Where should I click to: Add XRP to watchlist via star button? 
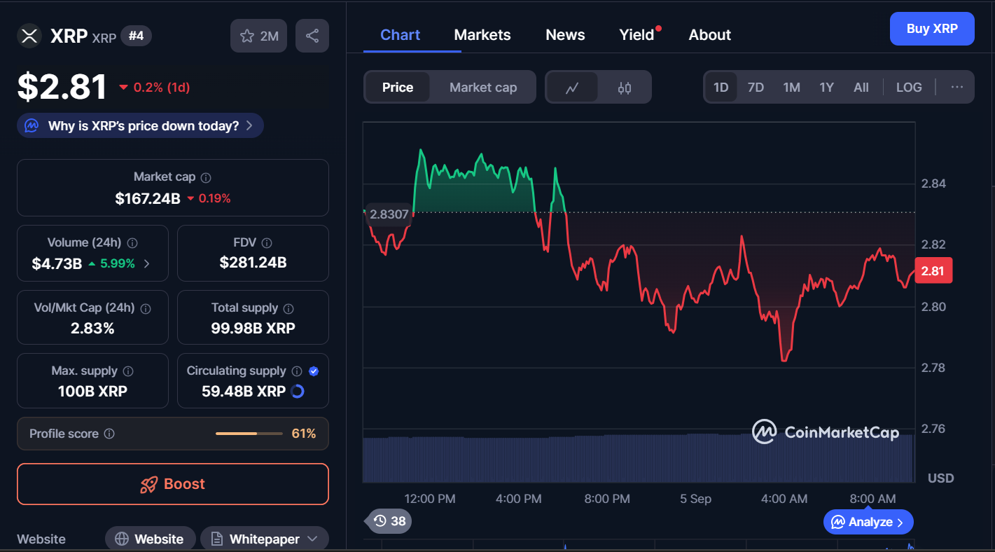point(259,36)
